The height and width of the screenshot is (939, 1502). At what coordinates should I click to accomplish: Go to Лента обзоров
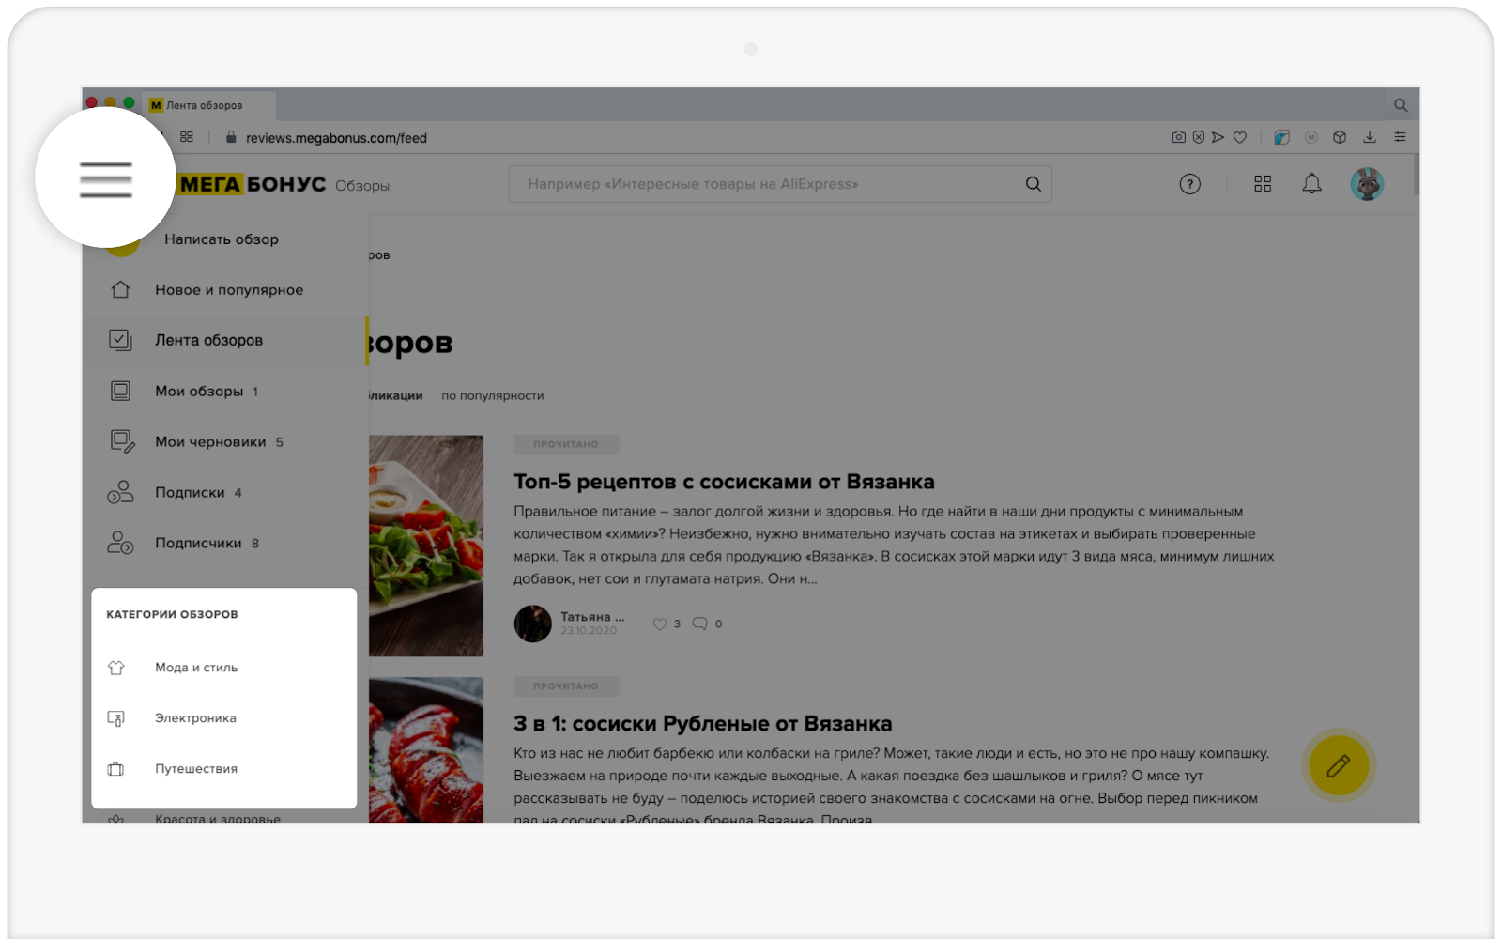pos(208,340)
